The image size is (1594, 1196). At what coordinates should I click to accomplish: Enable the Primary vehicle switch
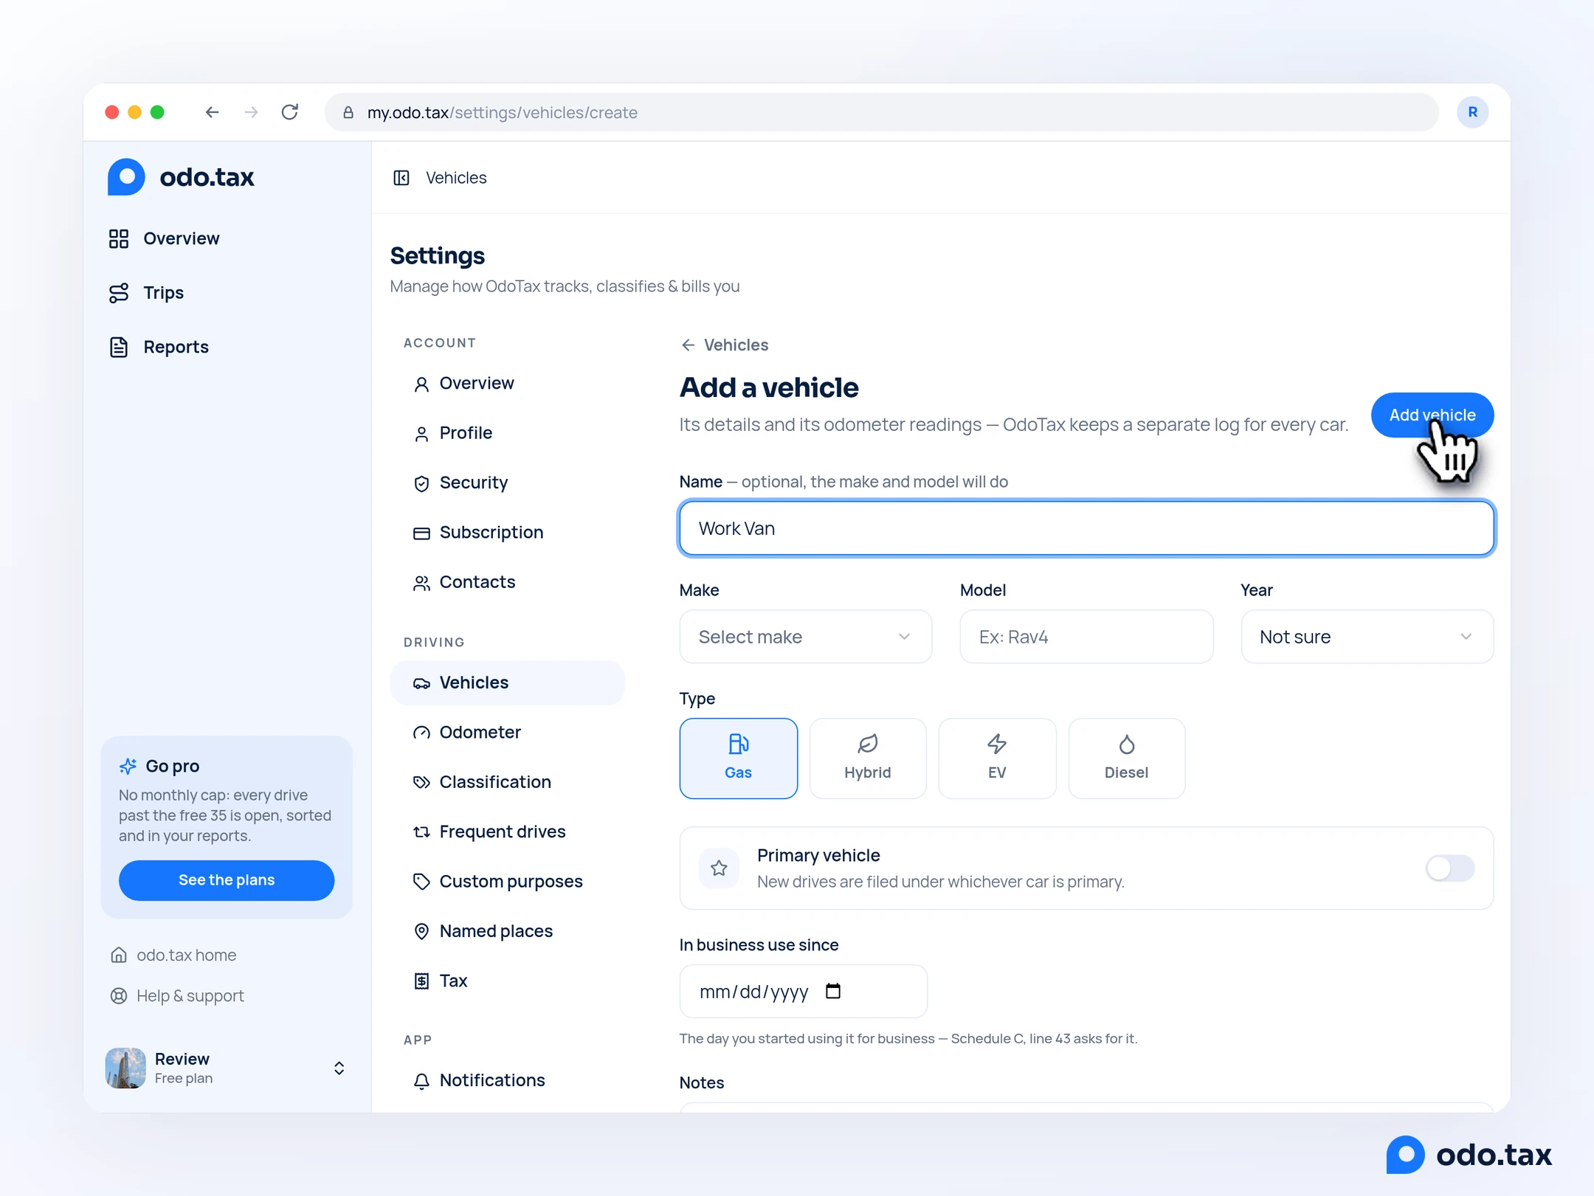click(1449, 868)
